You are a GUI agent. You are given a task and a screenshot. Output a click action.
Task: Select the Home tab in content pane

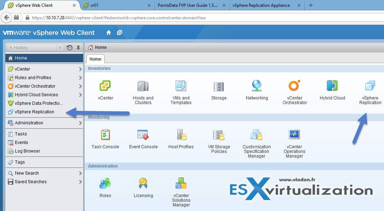point(95,59)
